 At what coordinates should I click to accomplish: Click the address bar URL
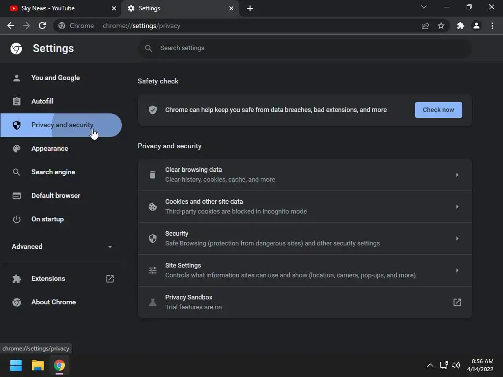(141, 26)
